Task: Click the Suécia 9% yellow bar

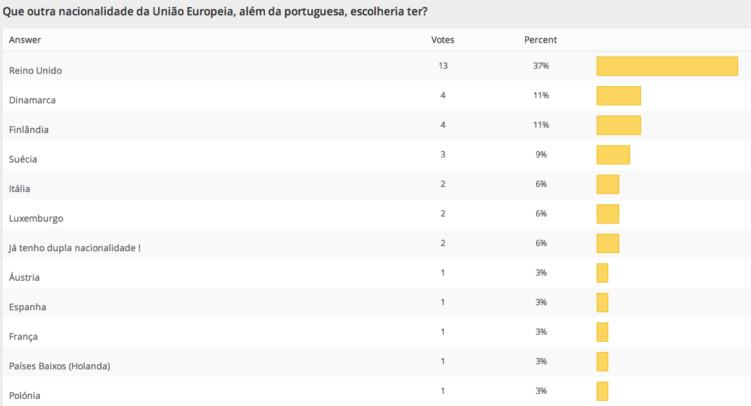Action: [613, 155]
